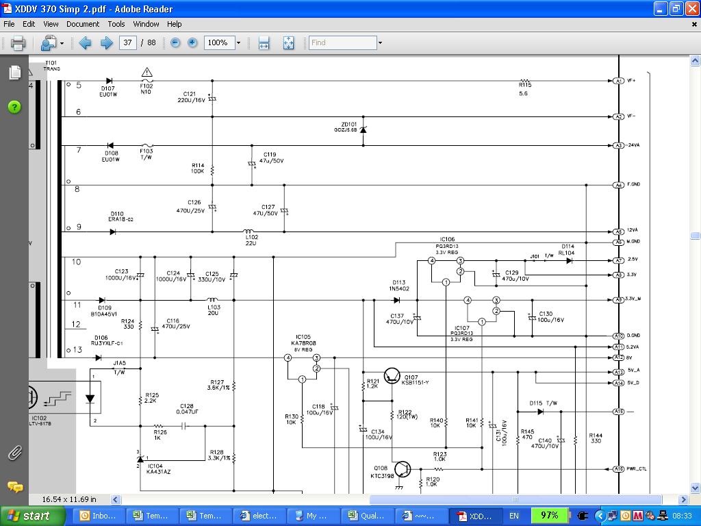Click the fit one full page icon
701x526 pixels.
[x=288, y=43]
